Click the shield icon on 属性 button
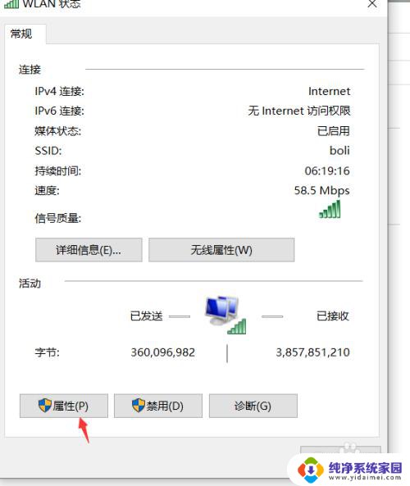This screenshot has height=486, width=410. 45,406
